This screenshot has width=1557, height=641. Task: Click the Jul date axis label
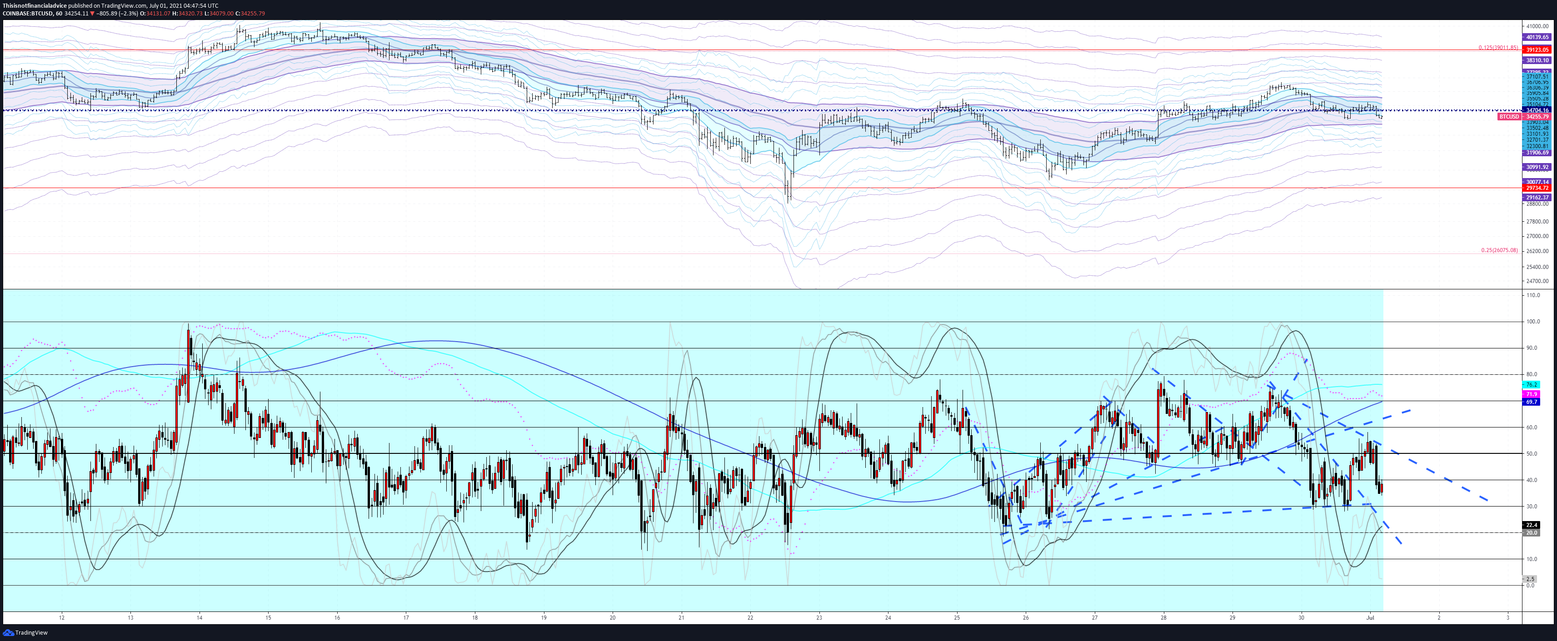point(1370,617)
